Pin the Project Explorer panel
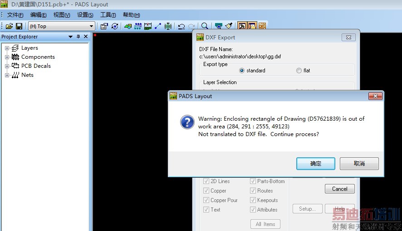Screen dimensions: 402x231 pos(78,37)
